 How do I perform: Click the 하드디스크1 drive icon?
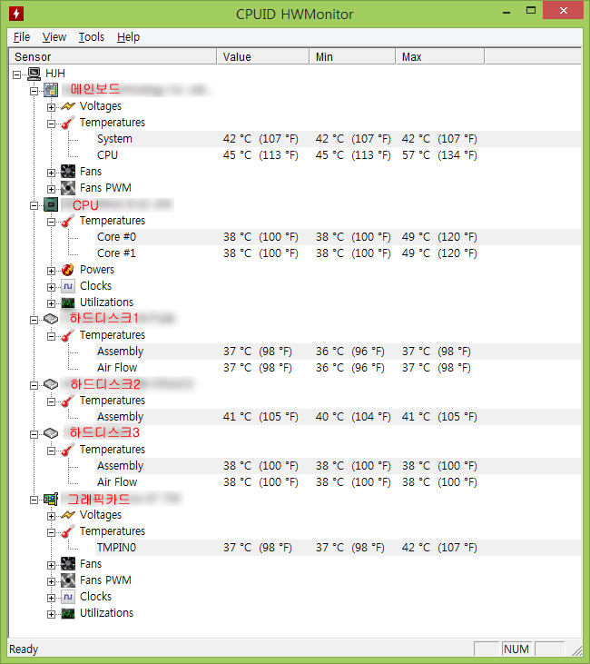point(51,319)
